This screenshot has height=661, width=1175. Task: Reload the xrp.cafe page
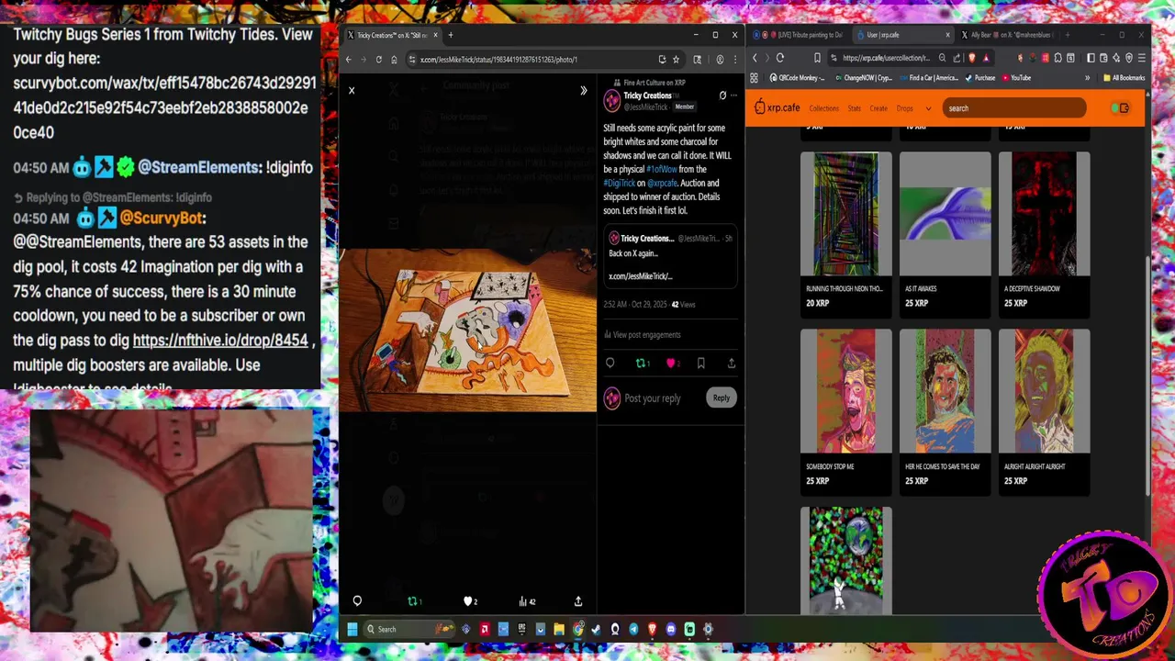[780, 58]
